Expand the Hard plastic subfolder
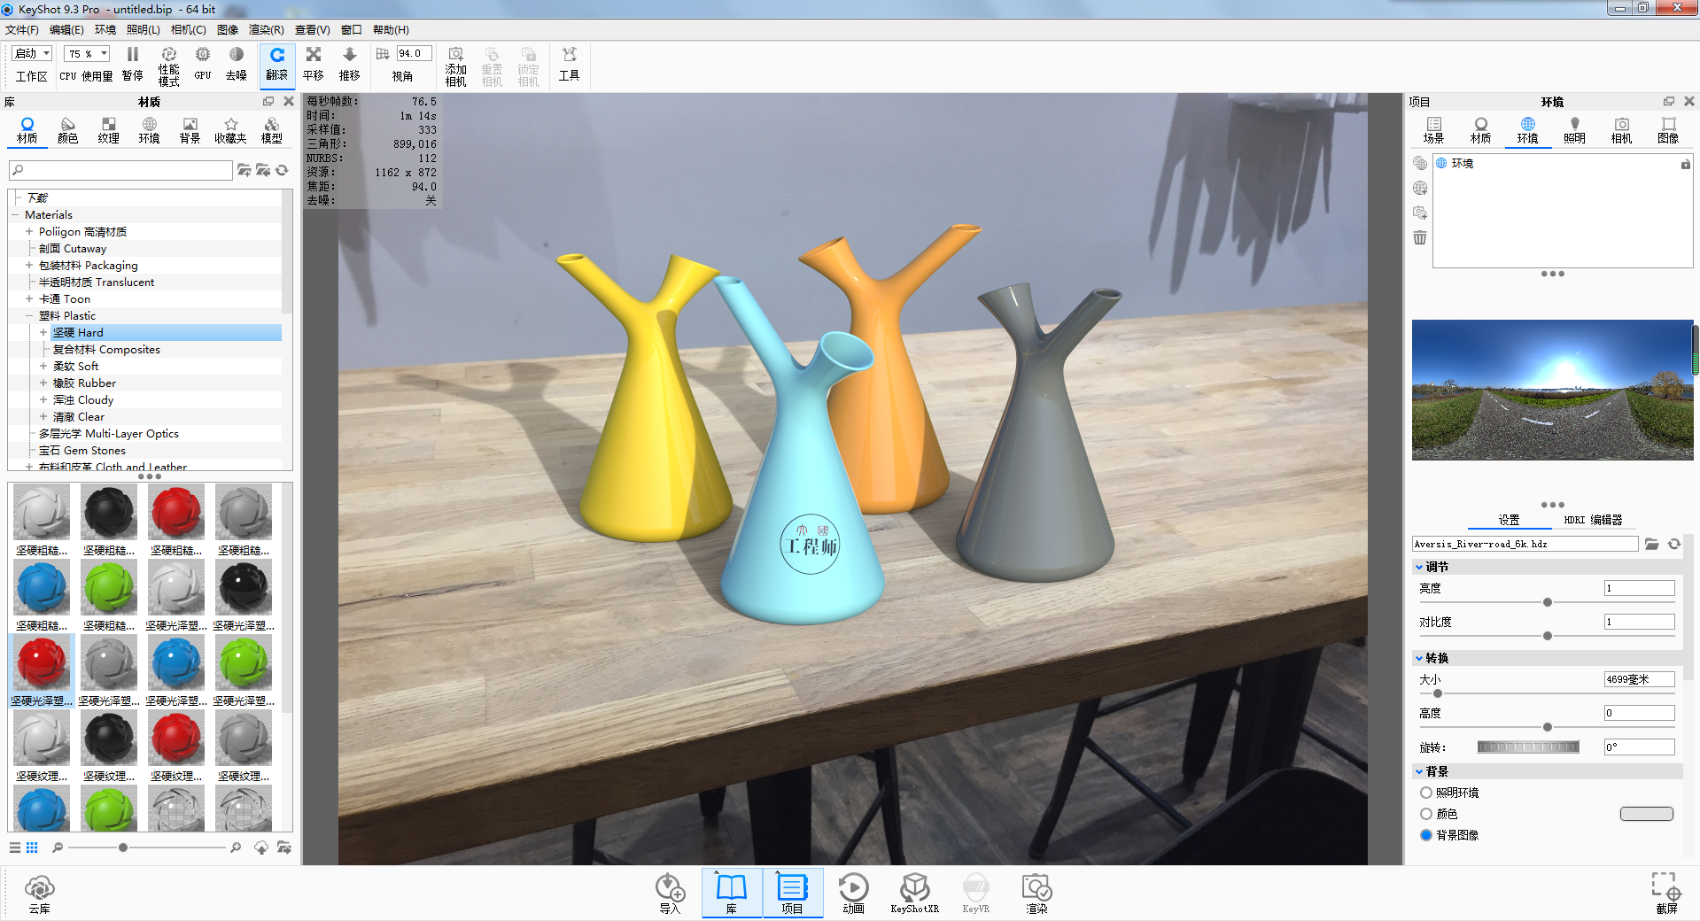 click(x=43, y=332)
